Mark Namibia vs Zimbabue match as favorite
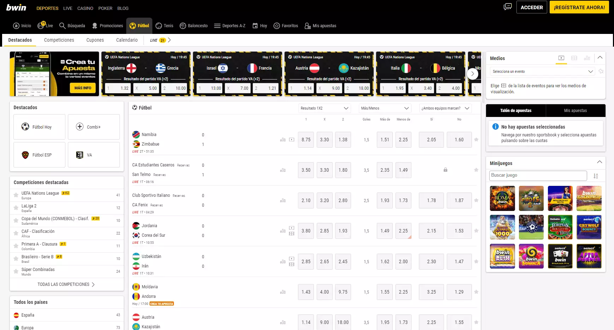 476,140
